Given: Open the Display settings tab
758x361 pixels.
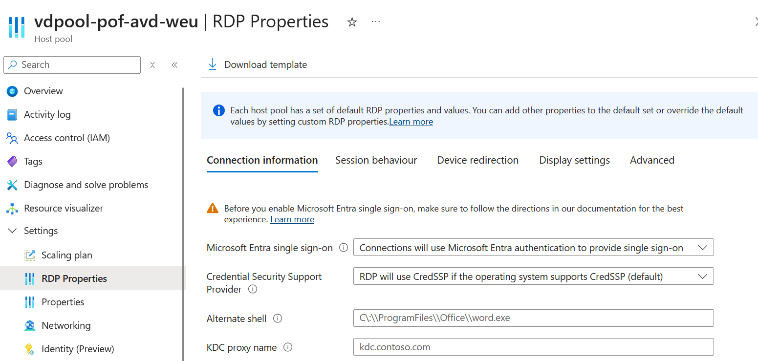Looking at the screenshot, I should pyautogui.click(x=574, y=160).
